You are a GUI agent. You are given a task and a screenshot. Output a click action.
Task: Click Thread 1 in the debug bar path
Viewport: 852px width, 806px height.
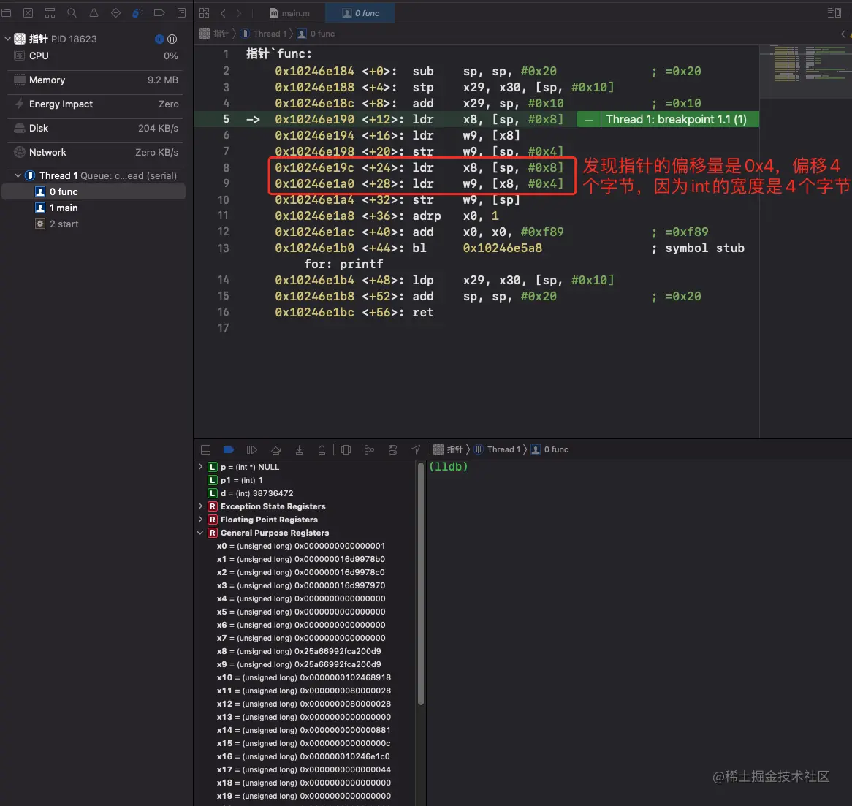(x=498, y=449)
